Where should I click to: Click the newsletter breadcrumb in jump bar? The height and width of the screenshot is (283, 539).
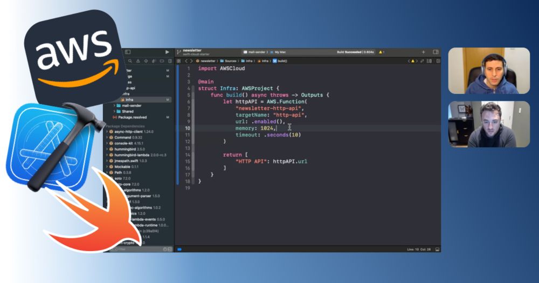[206, 61]
